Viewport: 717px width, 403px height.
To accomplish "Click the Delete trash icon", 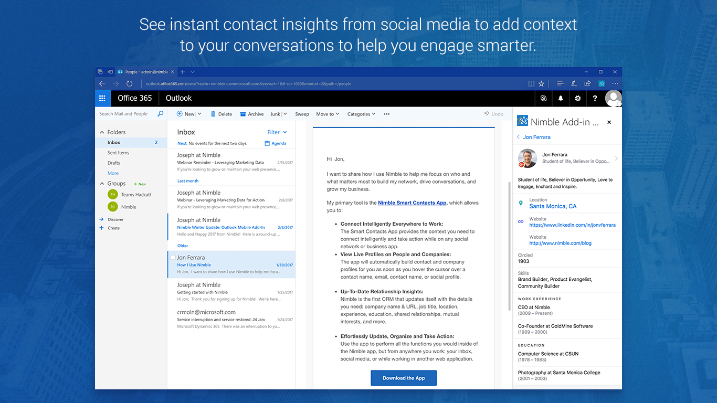I will click(213, 114).
